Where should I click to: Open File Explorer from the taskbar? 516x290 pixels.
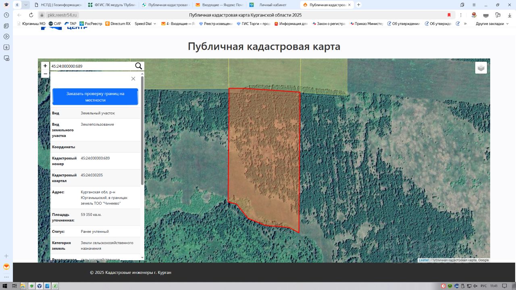[23, 286]
